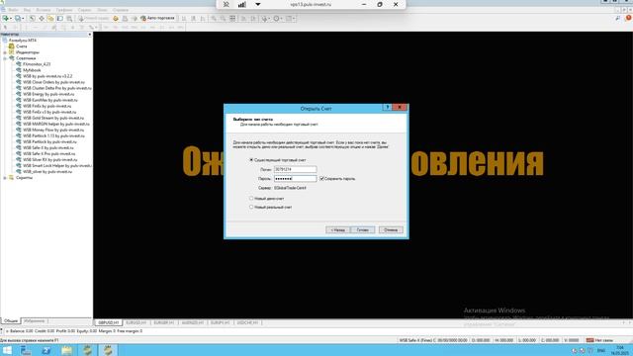Open the chart templates dropdown
The width and height of the screenshot is (633, 356).
click(290, 18)
